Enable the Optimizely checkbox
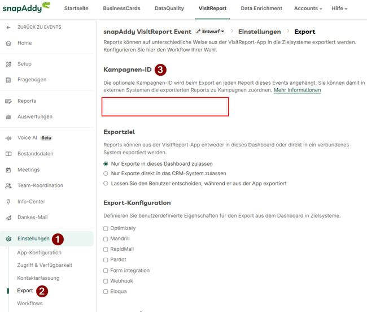This screenshot has width=367, height=312. coord(106,228)
